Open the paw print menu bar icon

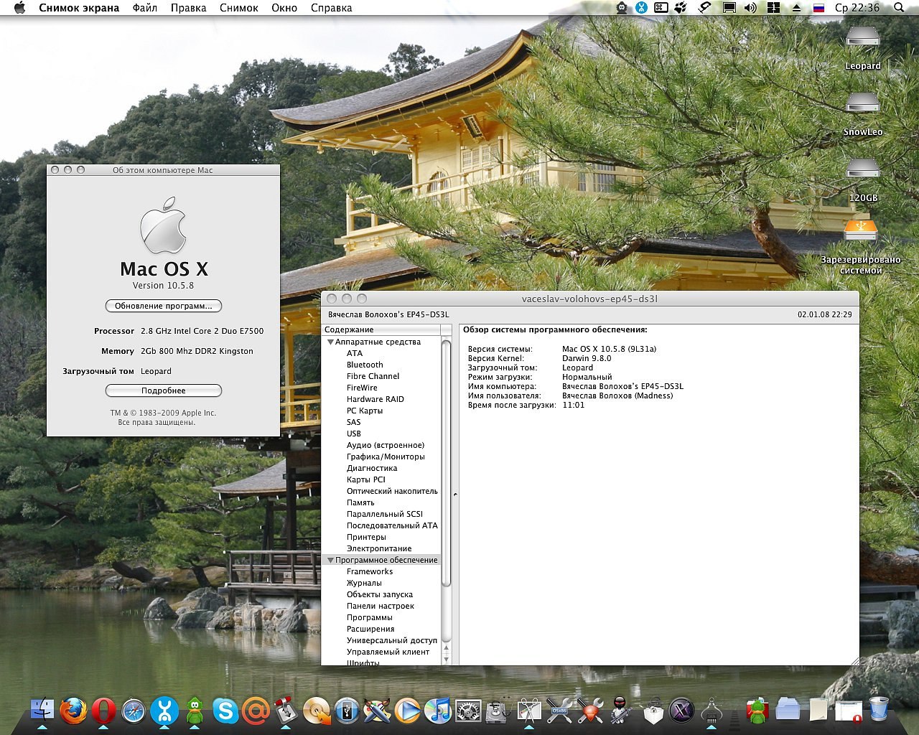[681, 8]
